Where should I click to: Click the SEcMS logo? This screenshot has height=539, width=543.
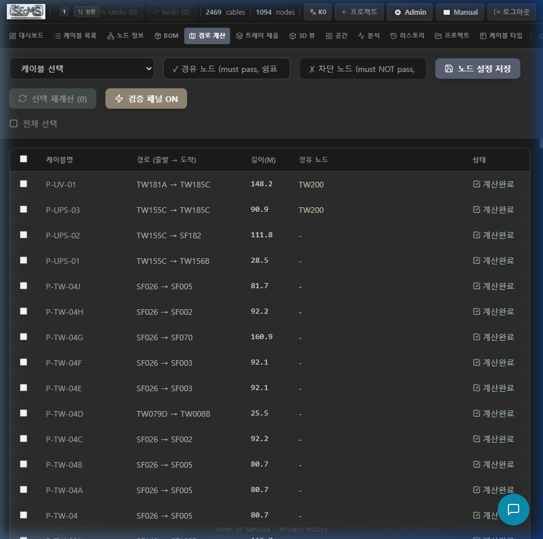[26, 11]
